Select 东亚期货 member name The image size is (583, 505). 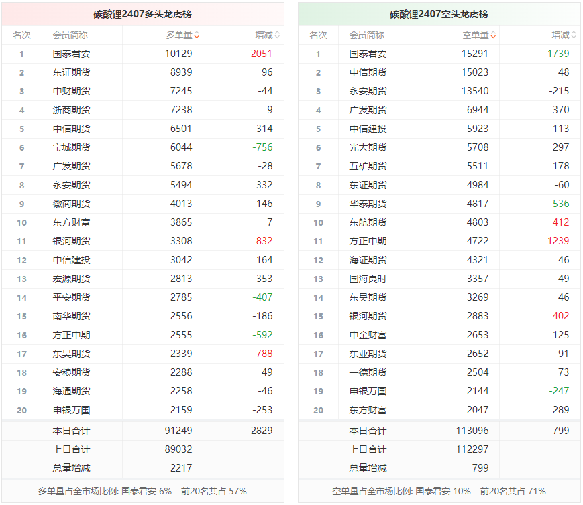click(x=368, y=354)
